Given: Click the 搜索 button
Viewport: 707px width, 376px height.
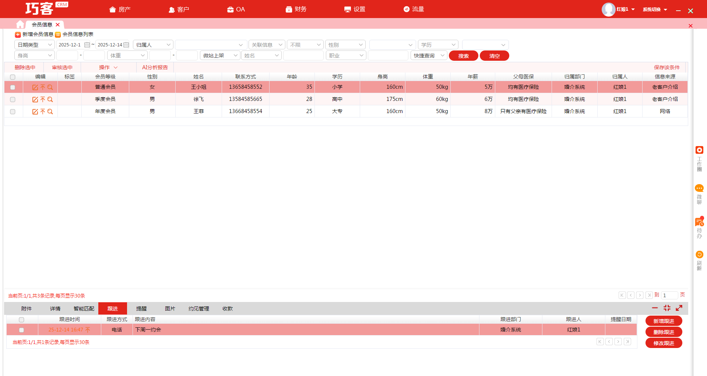Looking at the screenshot, I should click(463, 56).
